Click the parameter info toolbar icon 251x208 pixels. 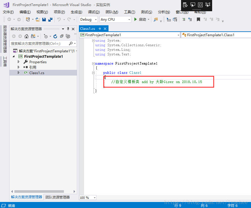175,20
